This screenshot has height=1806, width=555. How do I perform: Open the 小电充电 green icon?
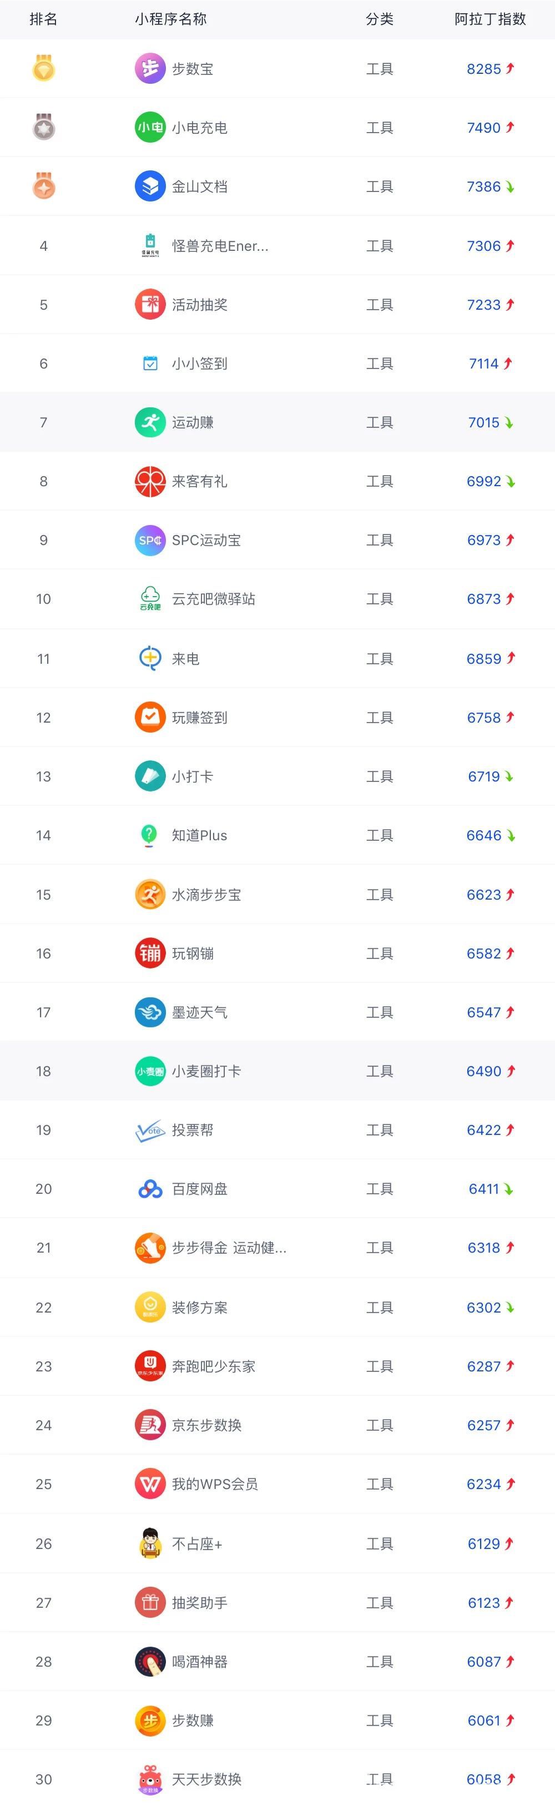(x=150, y=128)
